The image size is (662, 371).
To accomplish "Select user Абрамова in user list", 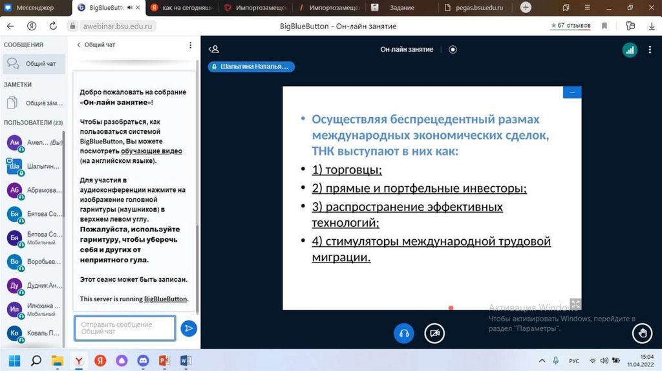I will coord(34,190).
